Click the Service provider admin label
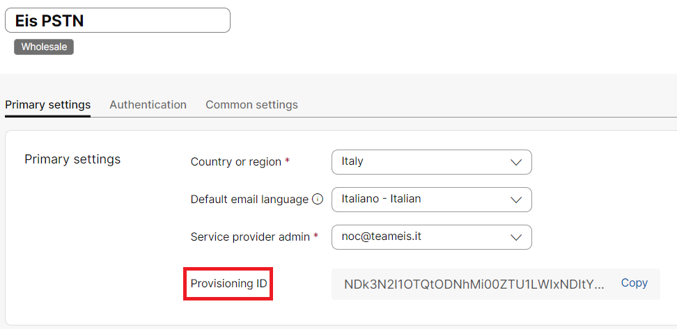 pyautogui.click(x=249, y=237)
